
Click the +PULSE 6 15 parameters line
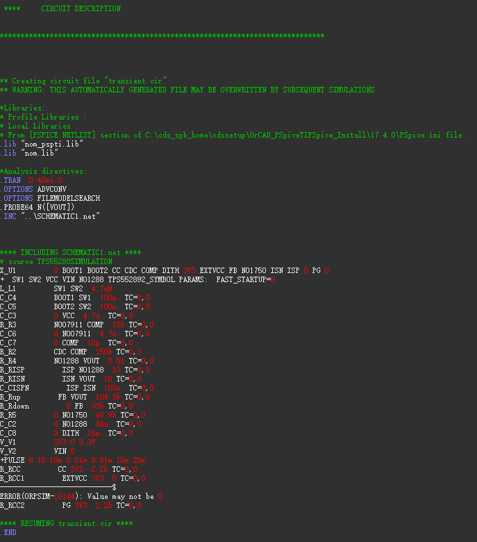[73, 460]
